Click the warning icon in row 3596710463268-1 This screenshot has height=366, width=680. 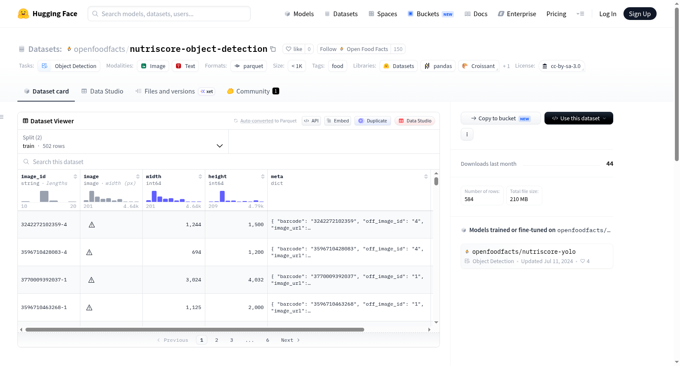pyautogui.click(x=89, y=307)
